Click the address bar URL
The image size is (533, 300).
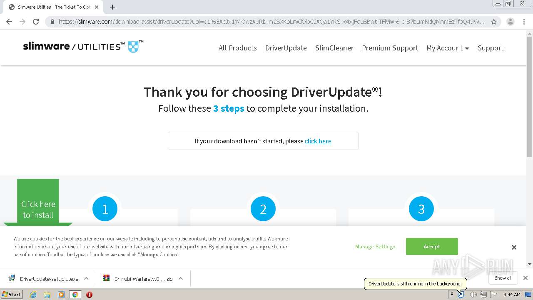(x=271, y=22)
